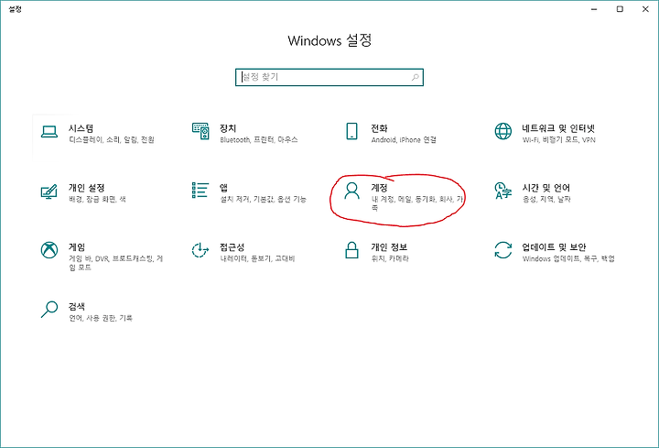Close the 설정 window
Image resolution: width=659 pixels, height=448 pixels.
[645, 9]
